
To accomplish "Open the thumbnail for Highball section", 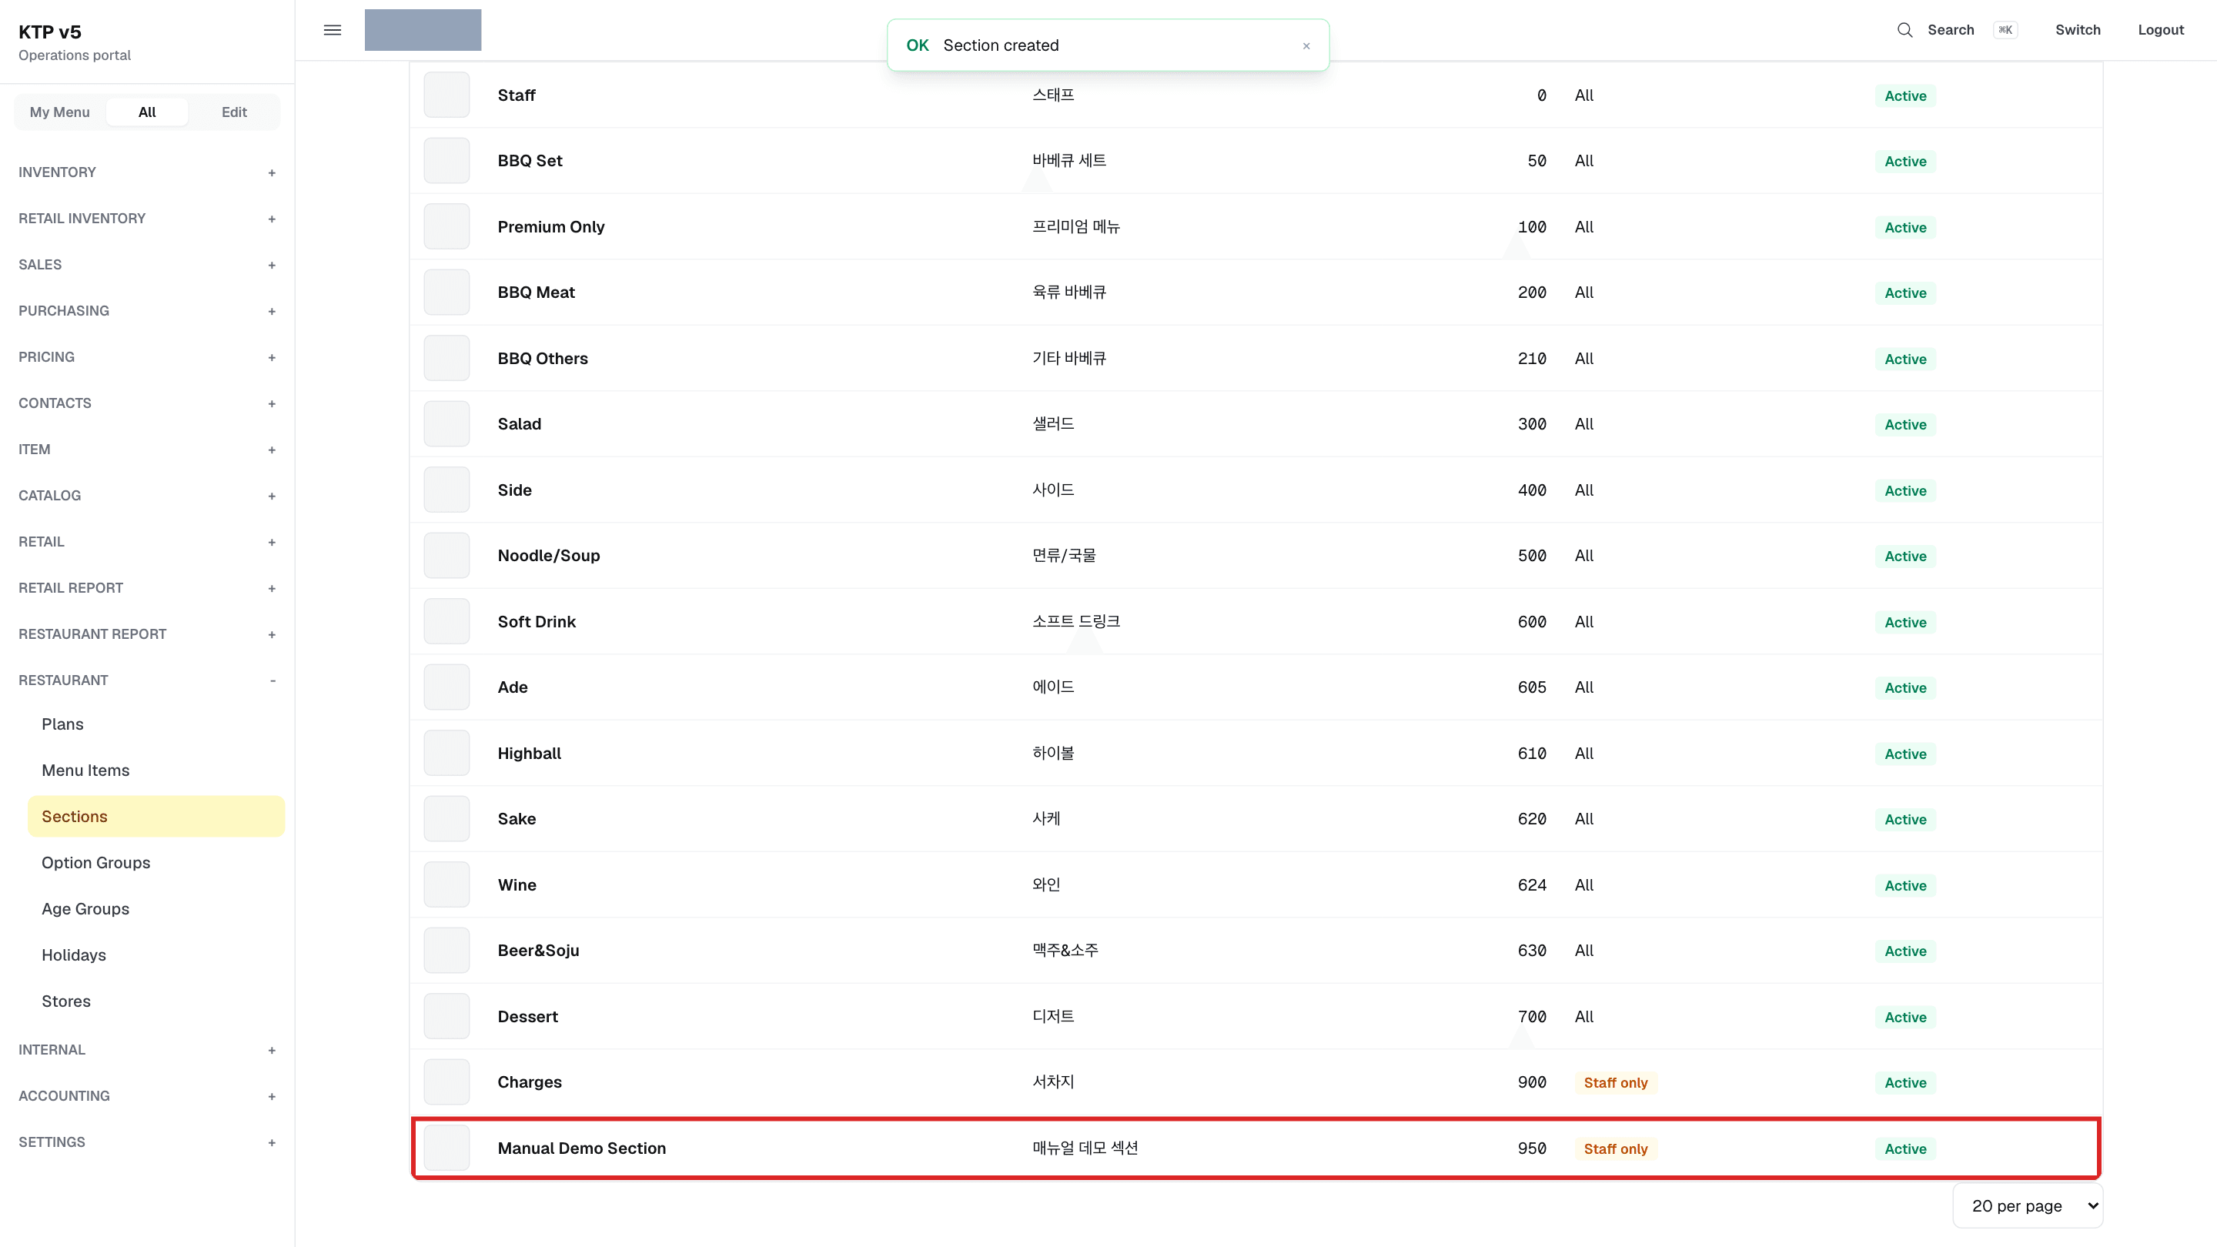I will (x=446, y=753).
